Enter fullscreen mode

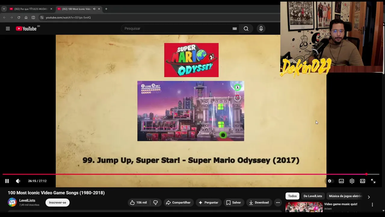click(x=373, y=181)
